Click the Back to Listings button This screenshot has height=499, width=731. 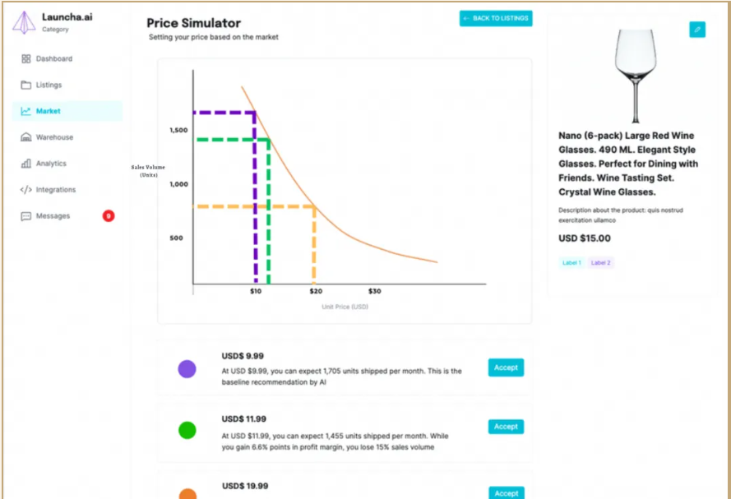coord(496,18)
